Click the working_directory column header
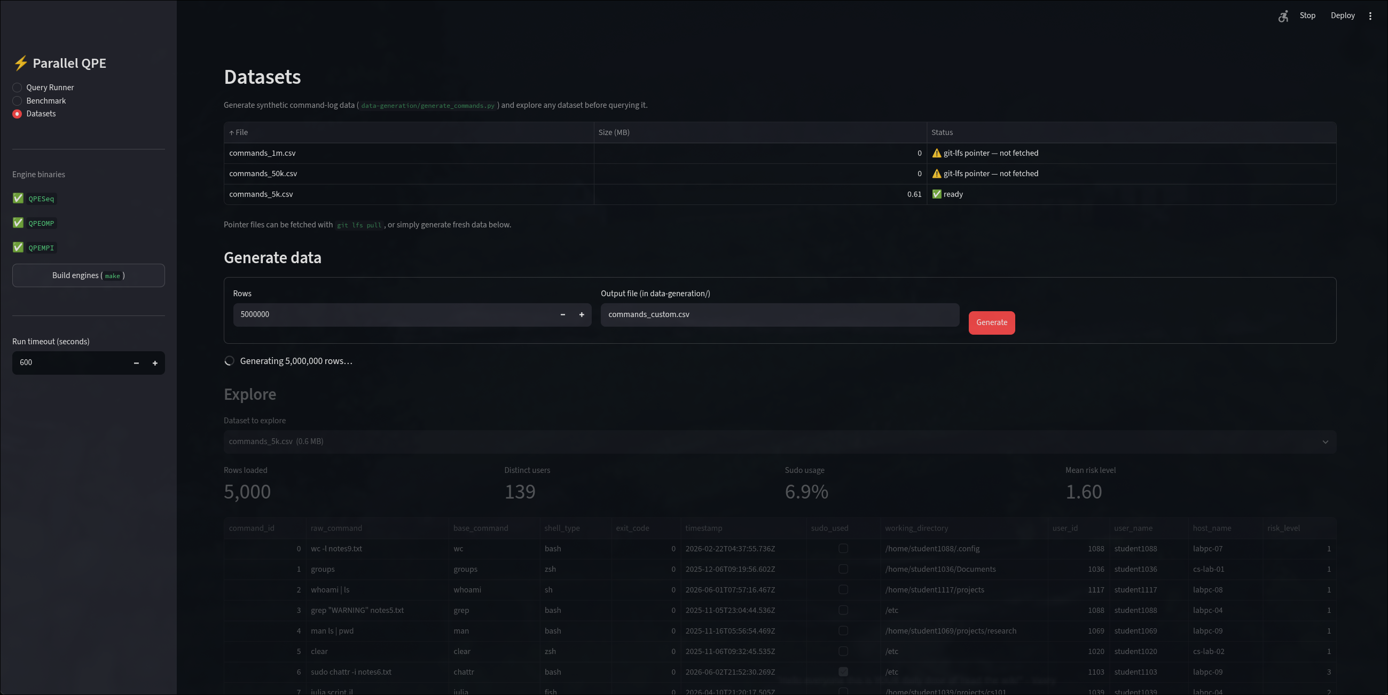Viewport: 1388px width, 695px height. [964, 528]
